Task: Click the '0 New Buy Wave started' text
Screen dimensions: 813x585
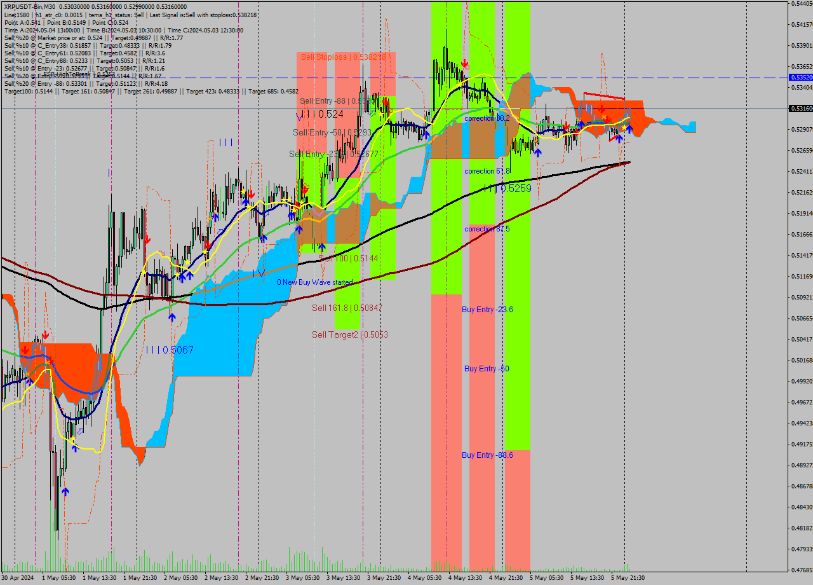Action: 314,282
